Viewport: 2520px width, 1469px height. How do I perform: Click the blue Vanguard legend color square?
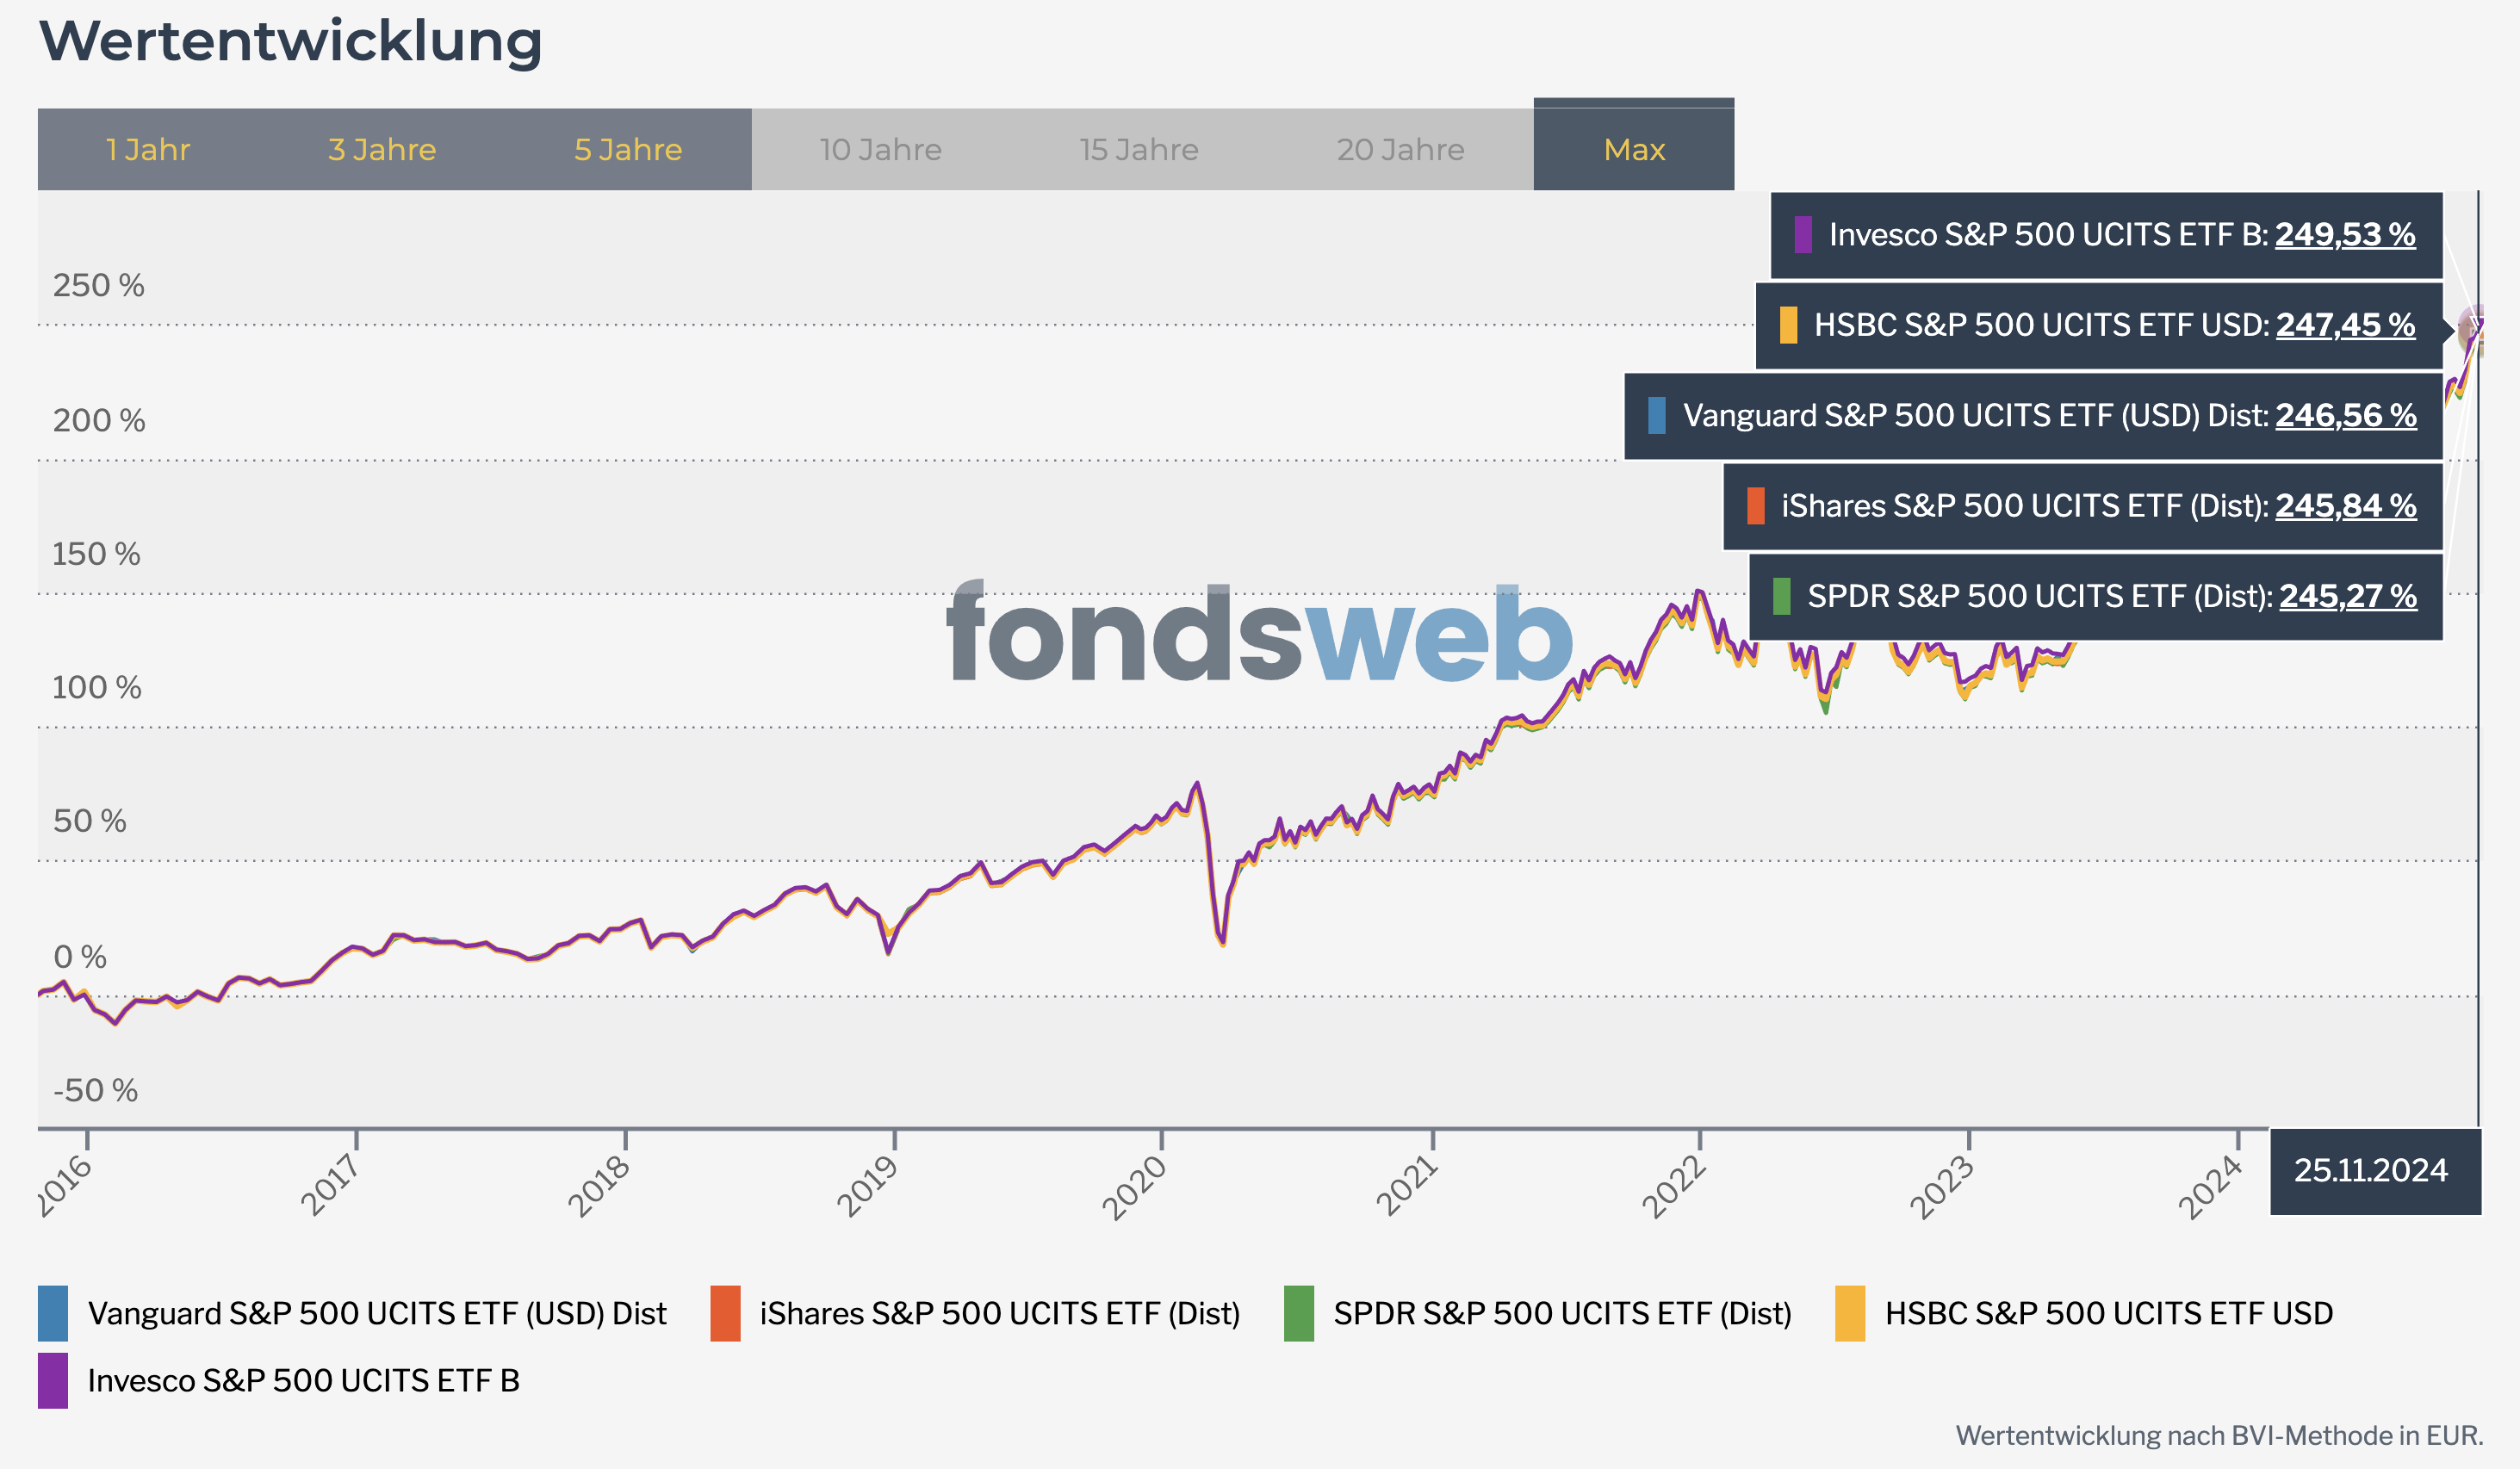click(x=53, y=1313)
